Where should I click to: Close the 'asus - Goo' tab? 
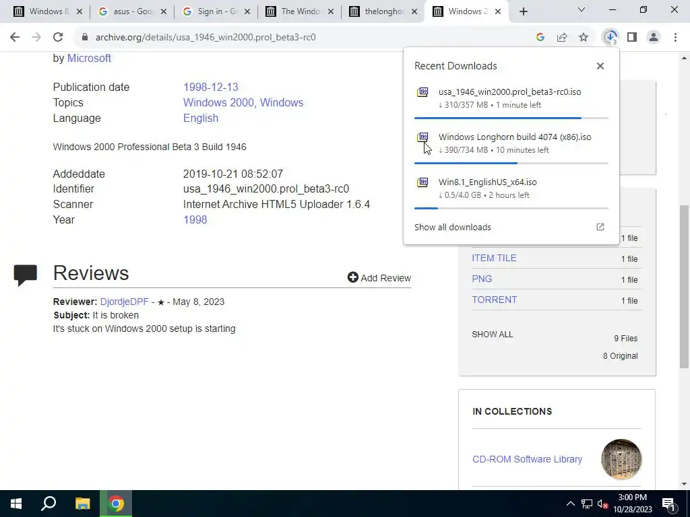pyautogui.click(x=163, y=12)
